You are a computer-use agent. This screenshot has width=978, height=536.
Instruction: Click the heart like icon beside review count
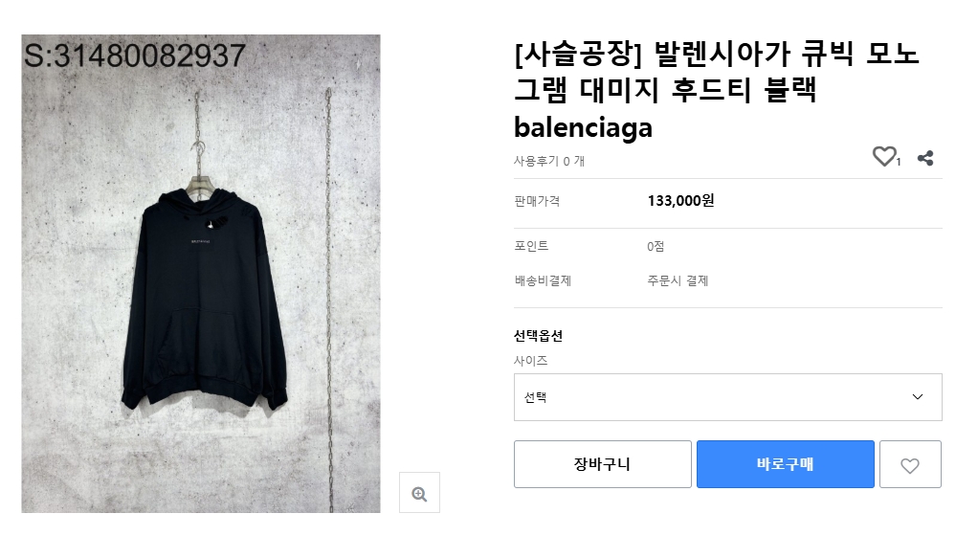[x=884, y=157]
